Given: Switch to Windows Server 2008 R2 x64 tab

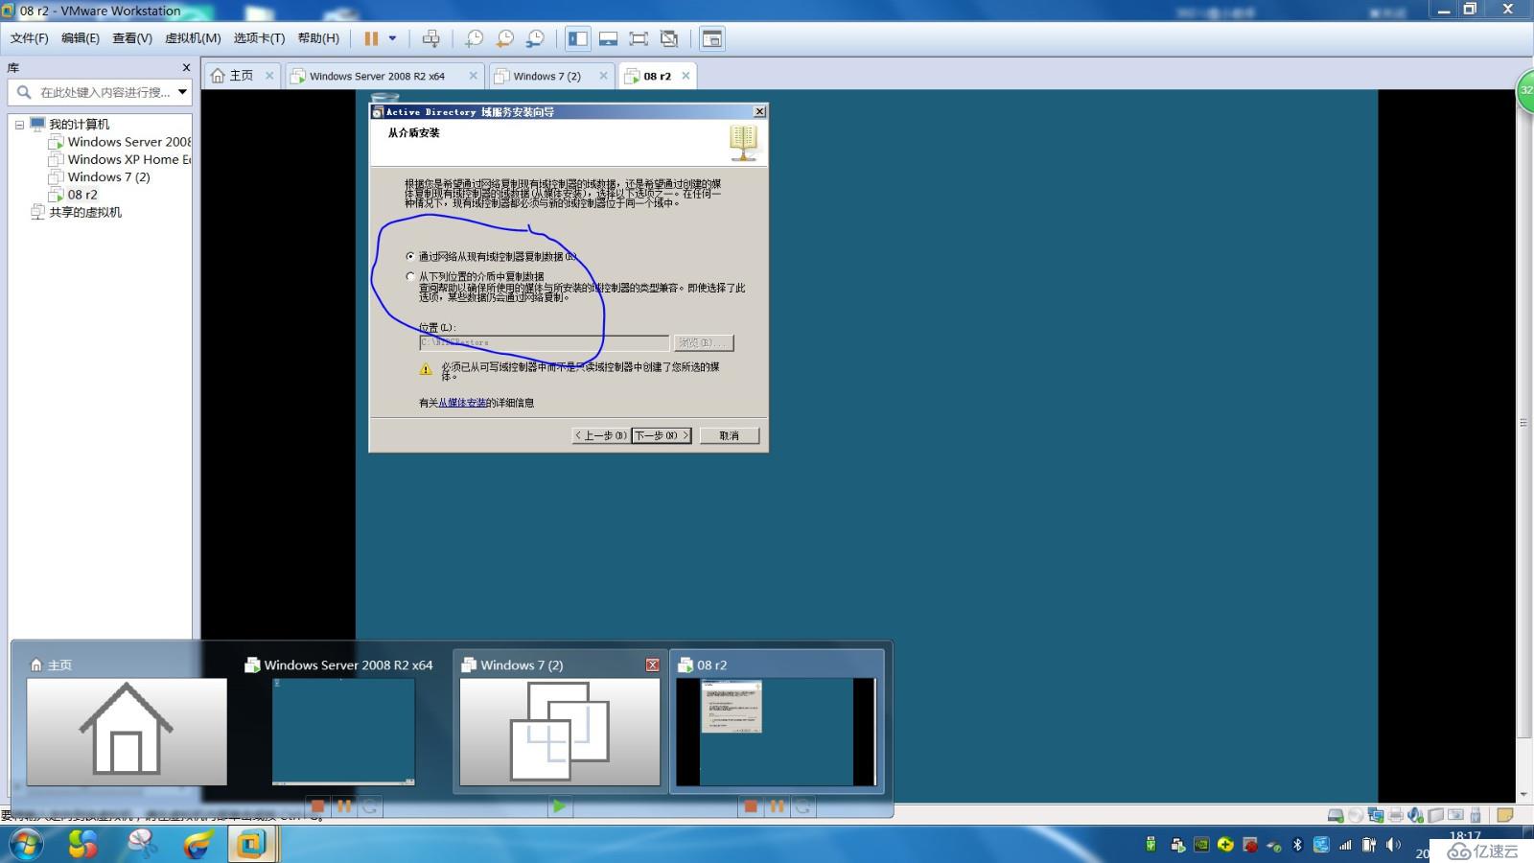Looking at the screenshot, I should (x=377, y=76).
